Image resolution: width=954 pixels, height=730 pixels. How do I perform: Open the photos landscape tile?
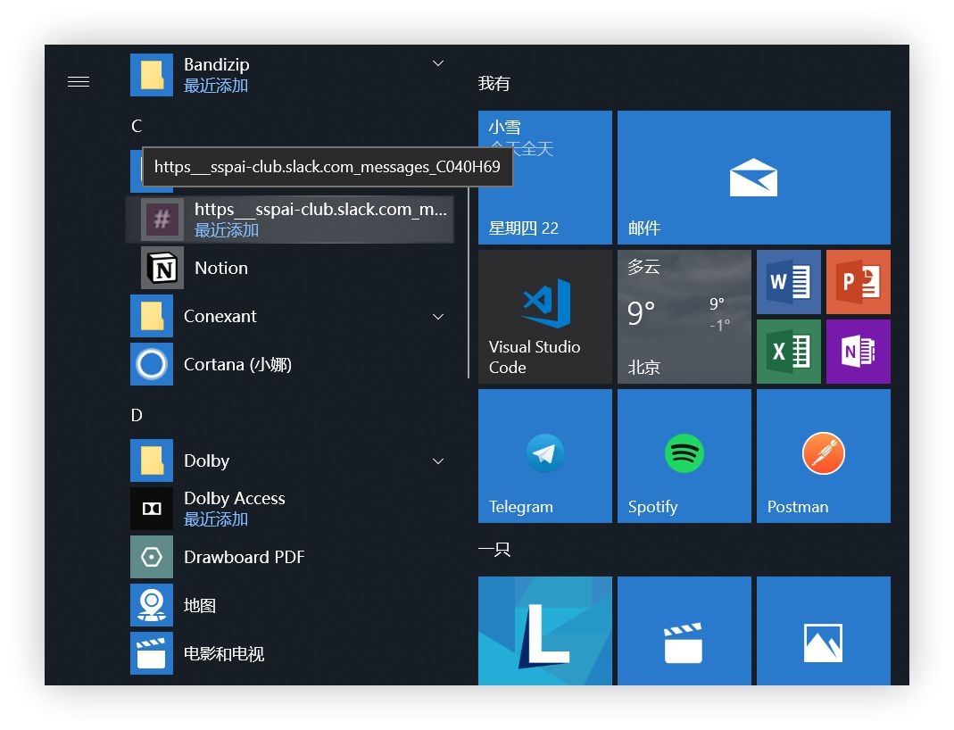(824, 631)
